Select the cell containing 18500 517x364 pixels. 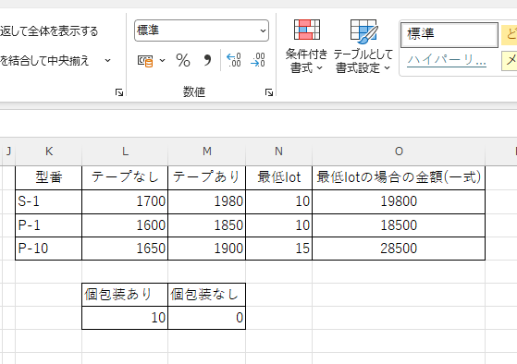399,225
